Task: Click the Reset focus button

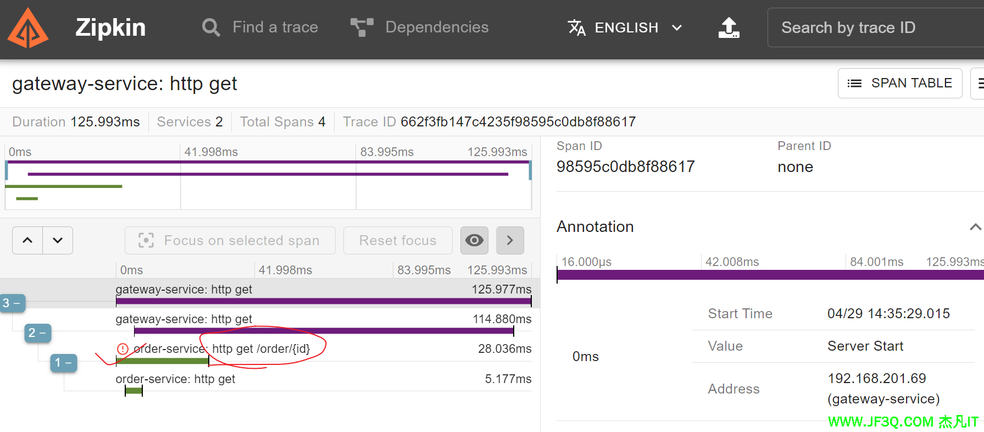Action: click(397, 241)
